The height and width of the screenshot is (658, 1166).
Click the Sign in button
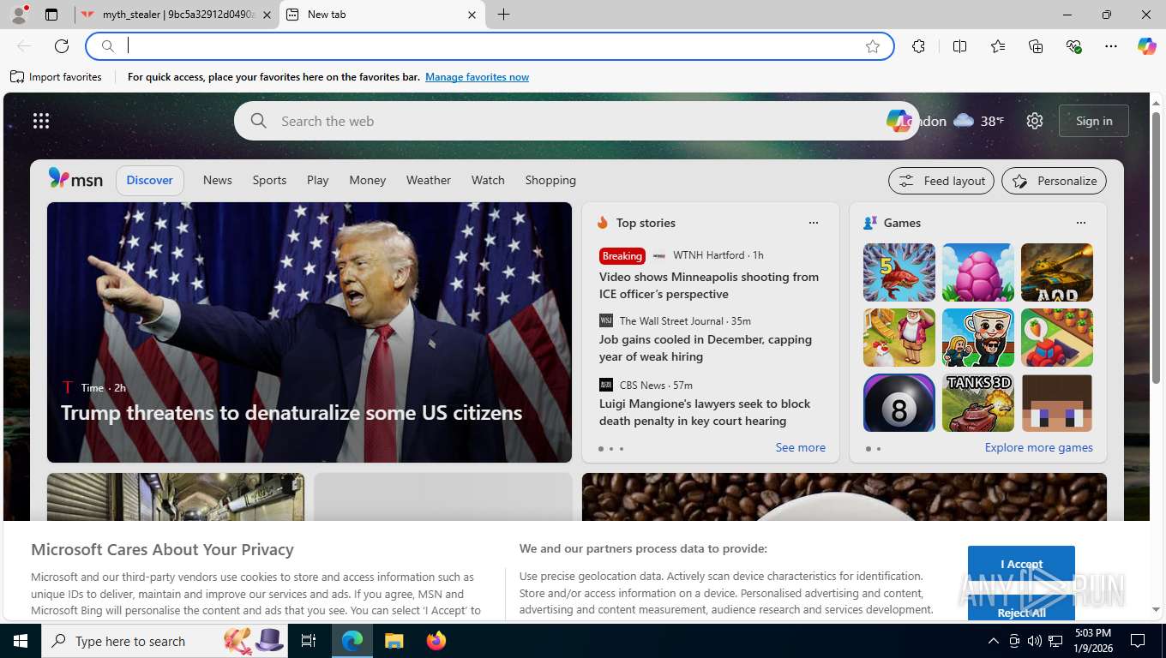point(1094,121)
